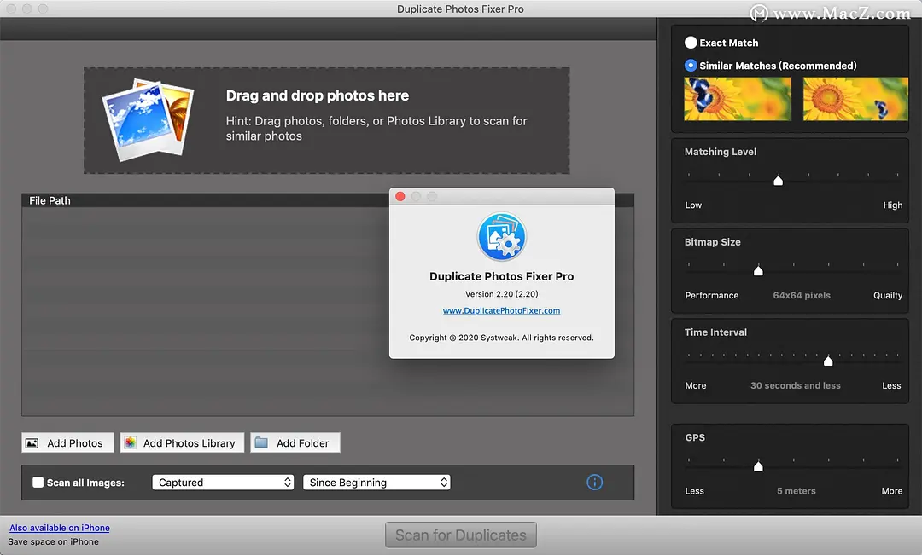922x555 pixels.
Task: Click the Bitmap Size slider handle
Action: tap(759, 270)
